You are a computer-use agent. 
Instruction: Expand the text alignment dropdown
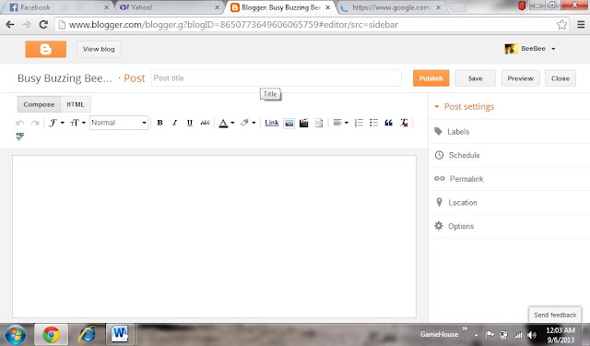[341, 123]
